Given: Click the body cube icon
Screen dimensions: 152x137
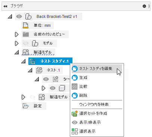Looking at the screenshot, I should click(x=62, y=88).
